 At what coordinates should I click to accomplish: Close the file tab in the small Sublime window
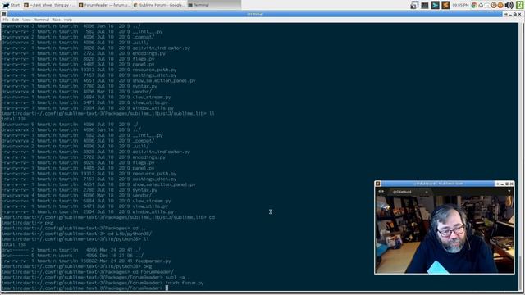(427, 192)
